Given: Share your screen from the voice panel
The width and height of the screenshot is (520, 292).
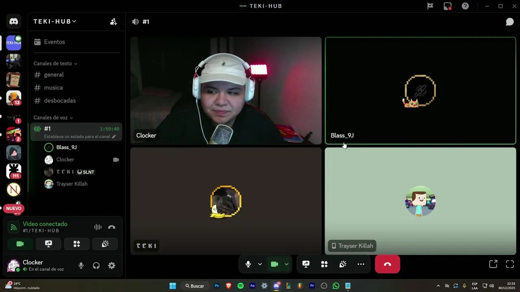Looking at the screenshot, I should pyautogui.click(x=48, y=244).
